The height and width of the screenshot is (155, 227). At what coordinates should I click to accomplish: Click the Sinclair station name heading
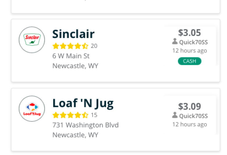[73, 34]
